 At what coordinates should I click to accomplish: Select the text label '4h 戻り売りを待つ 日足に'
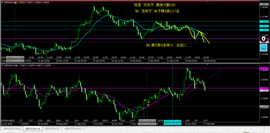[168, 45]
